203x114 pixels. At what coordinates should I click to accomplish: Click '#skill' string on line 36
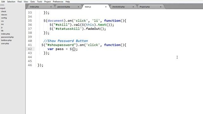(x=62, y=25)
